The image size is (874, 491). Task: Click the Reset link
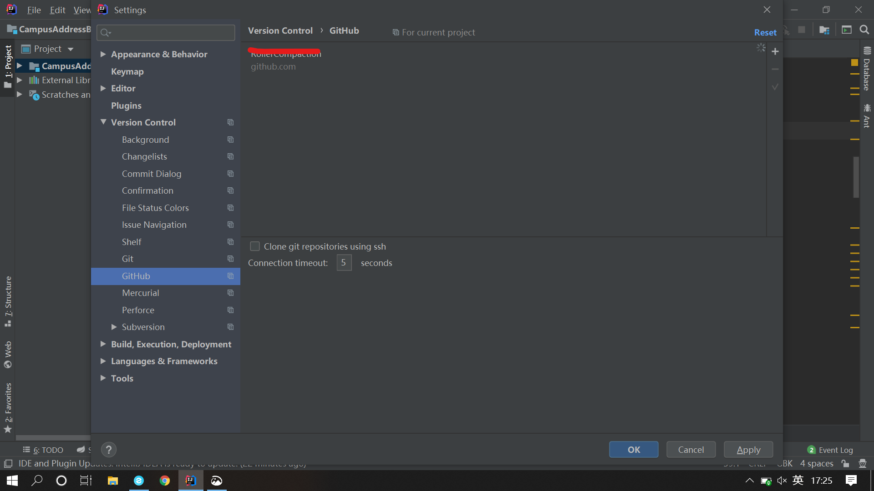click(765, 32)
